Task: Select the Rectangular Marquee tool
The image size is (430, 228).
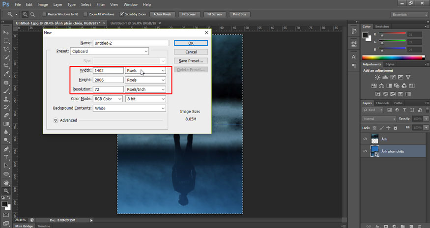Action: coord(6,41)
